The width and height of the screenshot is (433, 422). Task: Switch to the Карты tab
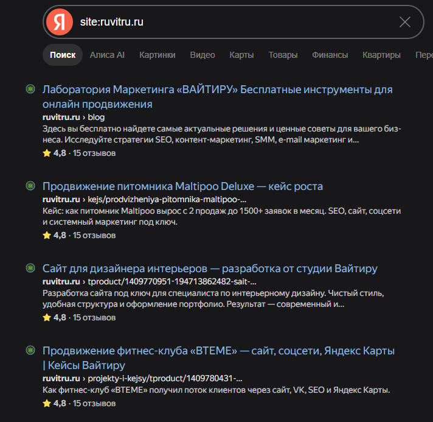241,55
